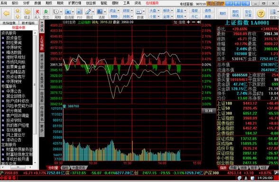Click the message icon in status bar

[x=240, y=178]
